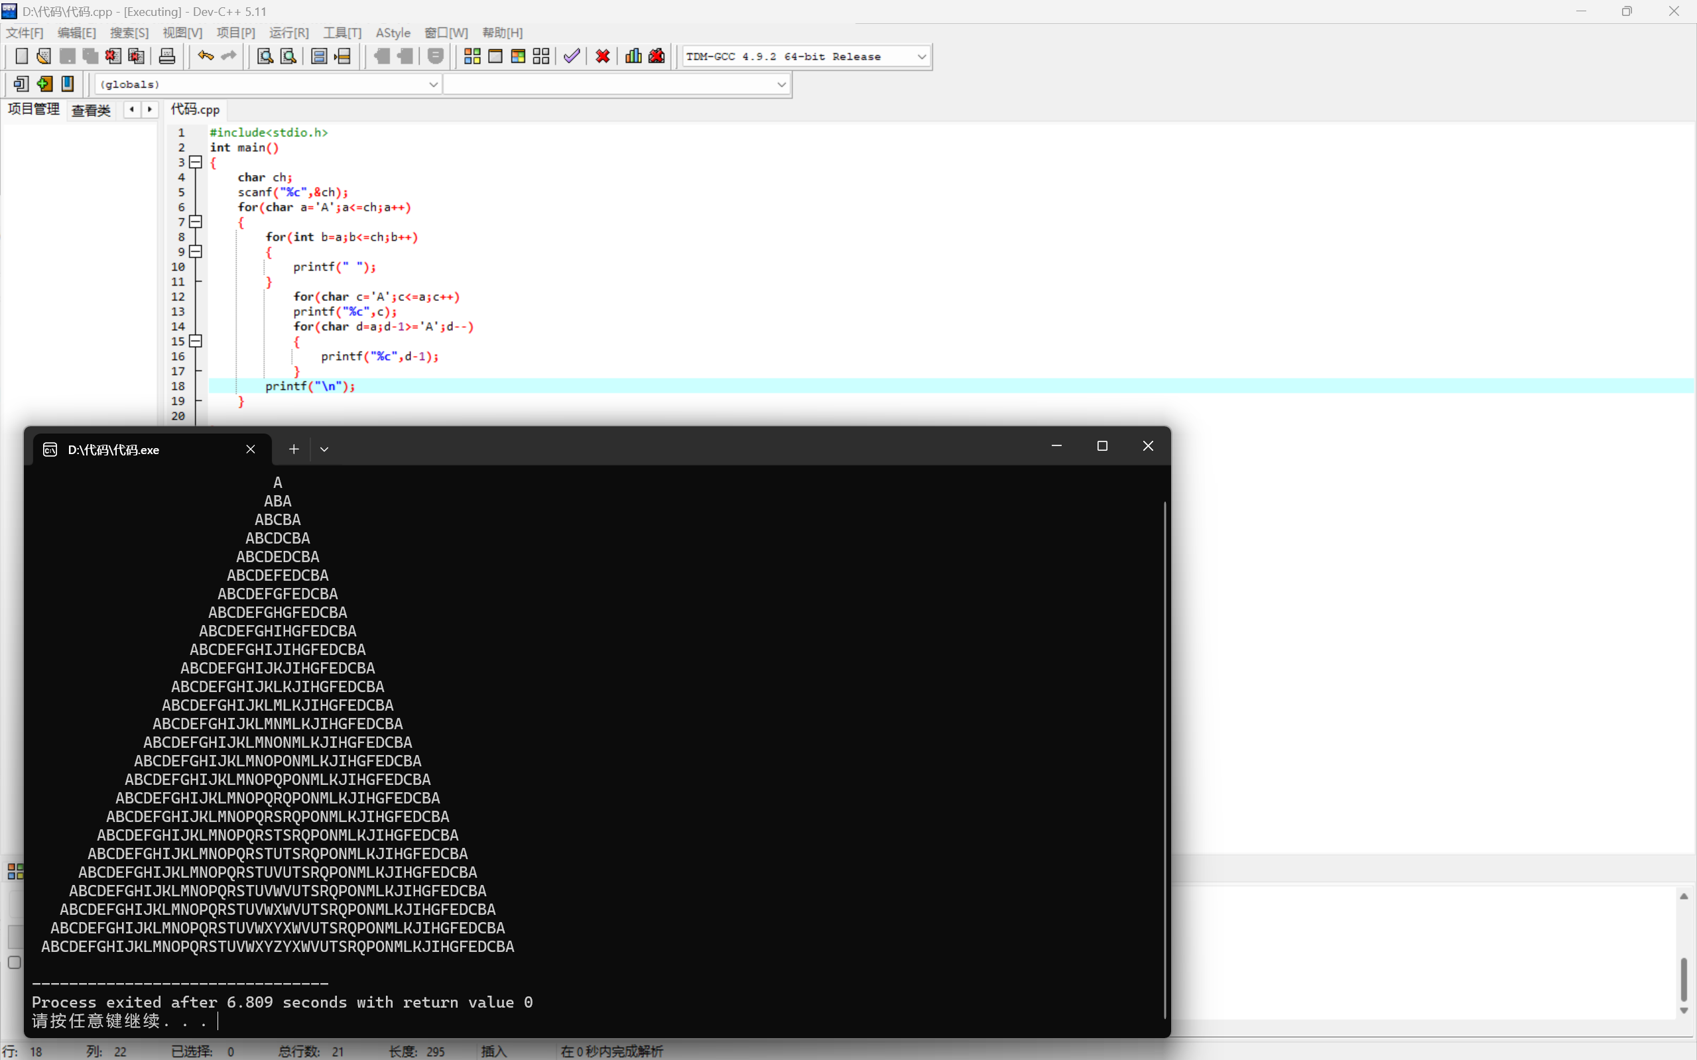Switch to the 查看类 tab
The width and height of the screenshot is (1697, 1060).
[91, 110]
